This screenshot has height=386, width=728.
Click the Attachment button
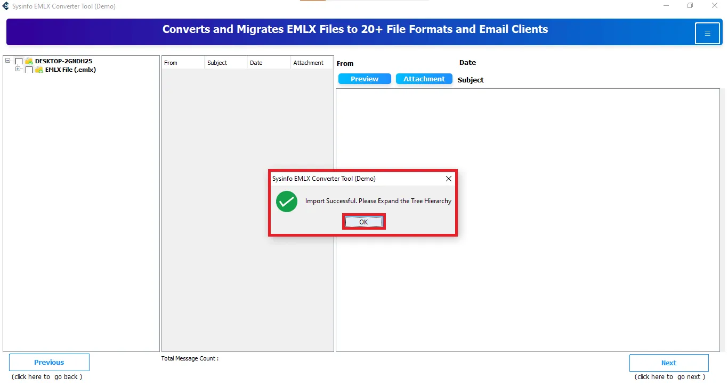tap(424, 79)
